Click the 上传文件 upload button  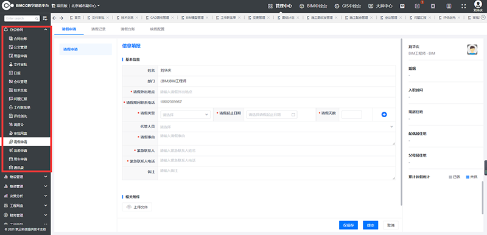pos(137,207)
